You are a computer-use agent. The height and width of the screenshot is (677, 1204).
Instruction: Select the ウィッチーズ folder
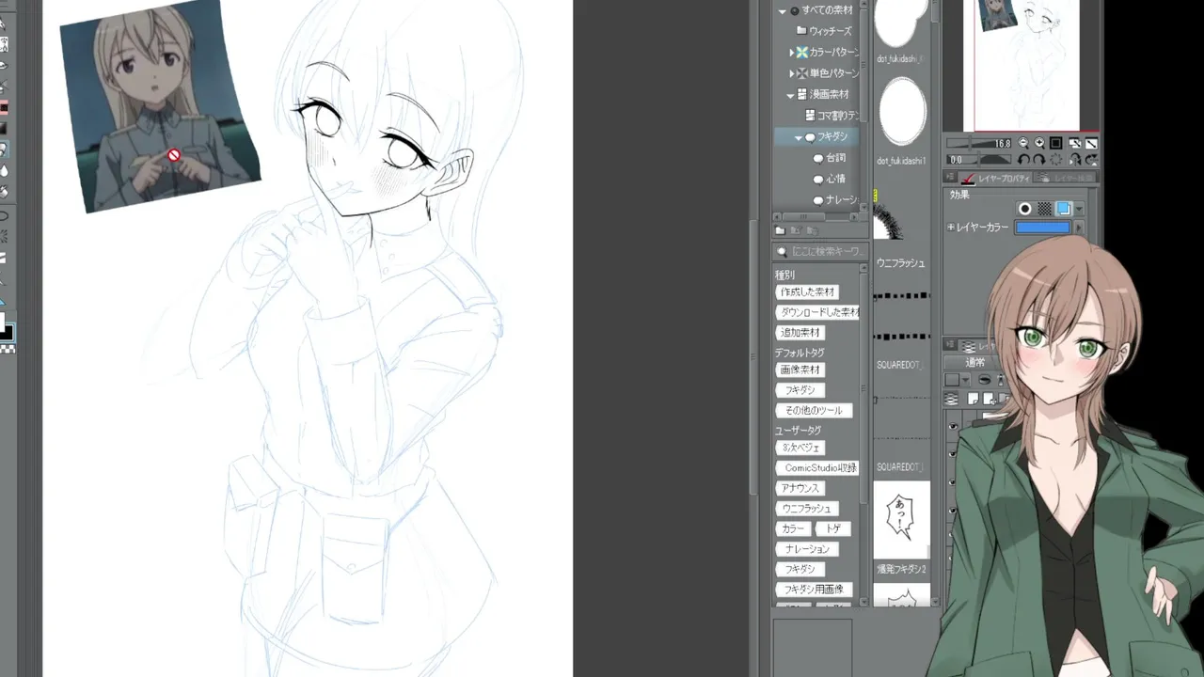pyautogui.click(x=823, y=31)
